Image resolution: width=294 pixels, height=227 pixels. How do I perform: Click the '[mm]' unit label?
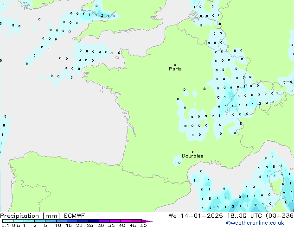pyautogui.click(x=51, y=216)
